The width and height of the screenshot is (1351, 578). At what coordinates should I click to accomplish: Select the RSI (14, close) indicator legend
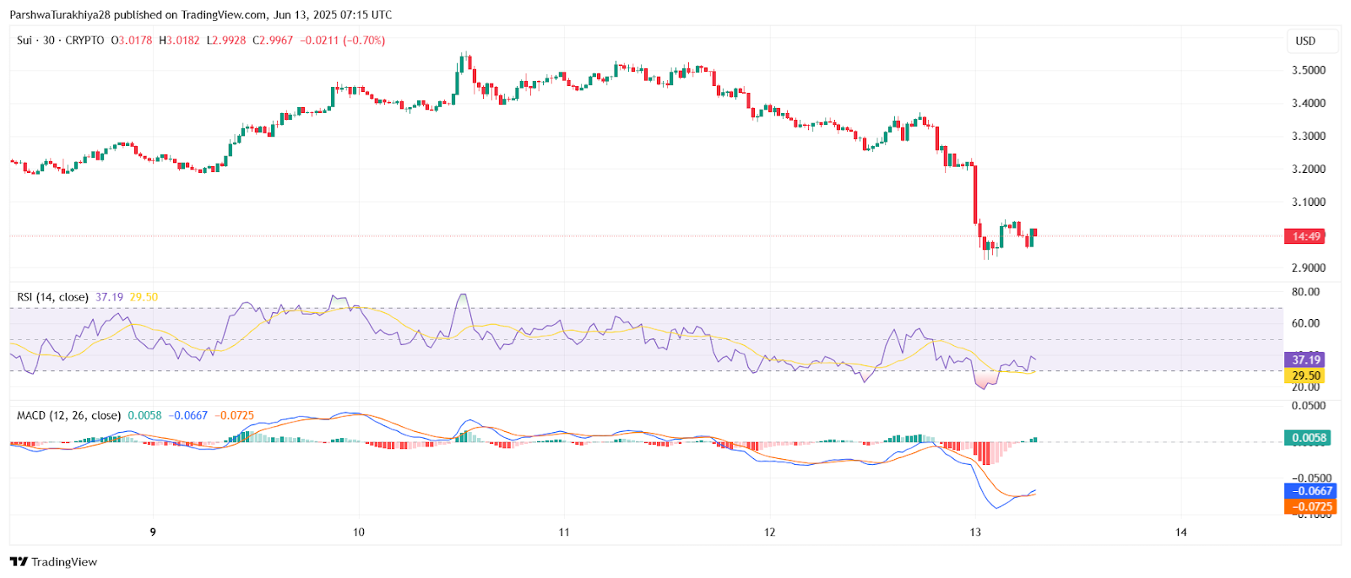point(52,297)
